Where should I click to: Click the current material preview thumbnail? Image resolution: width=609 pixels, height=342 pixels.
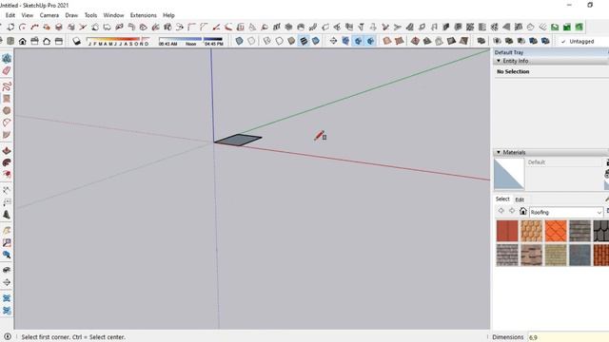(x=509, y=174)
